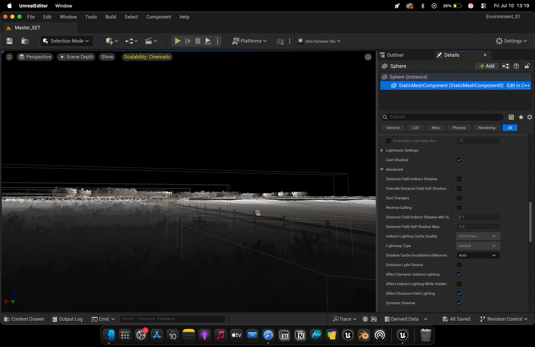Screen dimensions: 535x347
Task: Uncheck the Cast Shadow checkbox
Action: 459,160
